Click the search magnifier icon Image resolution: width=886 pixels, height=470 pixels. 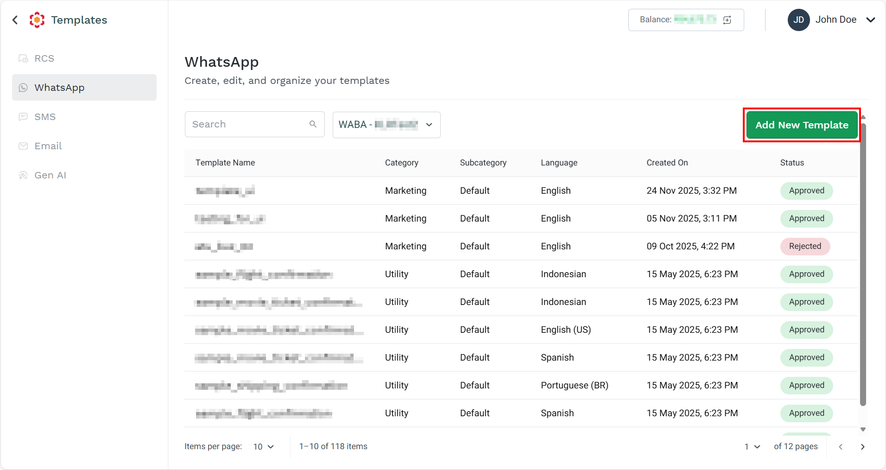click(313, 124)
